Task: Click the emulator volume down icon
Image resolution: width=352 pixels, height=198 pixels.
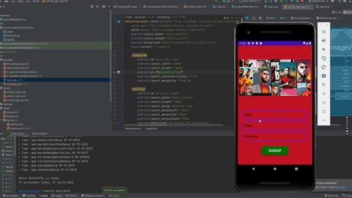Action: [323, 49]
